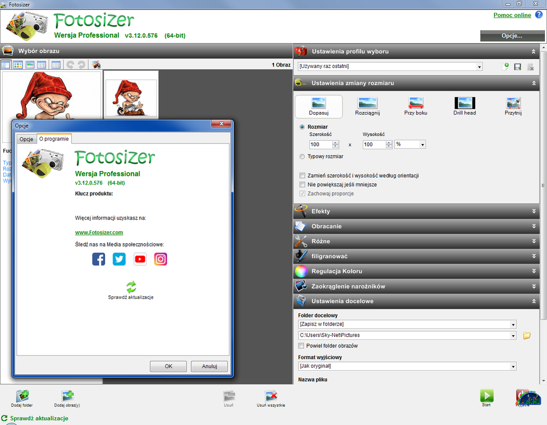Screen dimensions: 547x425
Task: Open the destination path dropdown
Action: pos(513,336)
